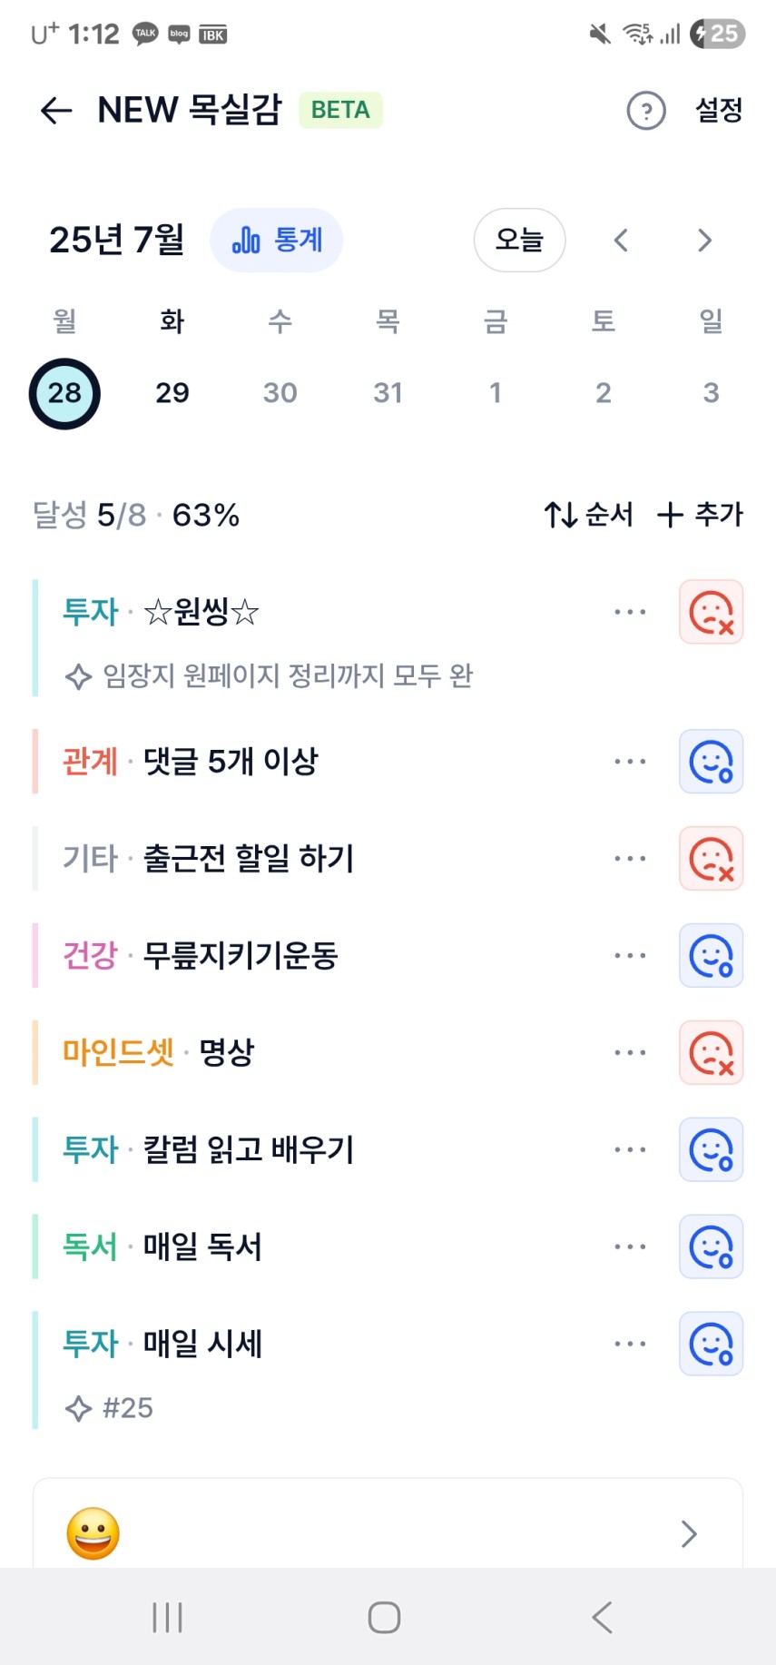This screenshot has height=1665, width=776.
Task: Open 통계 statistics chart button
Action: [277, 241]
